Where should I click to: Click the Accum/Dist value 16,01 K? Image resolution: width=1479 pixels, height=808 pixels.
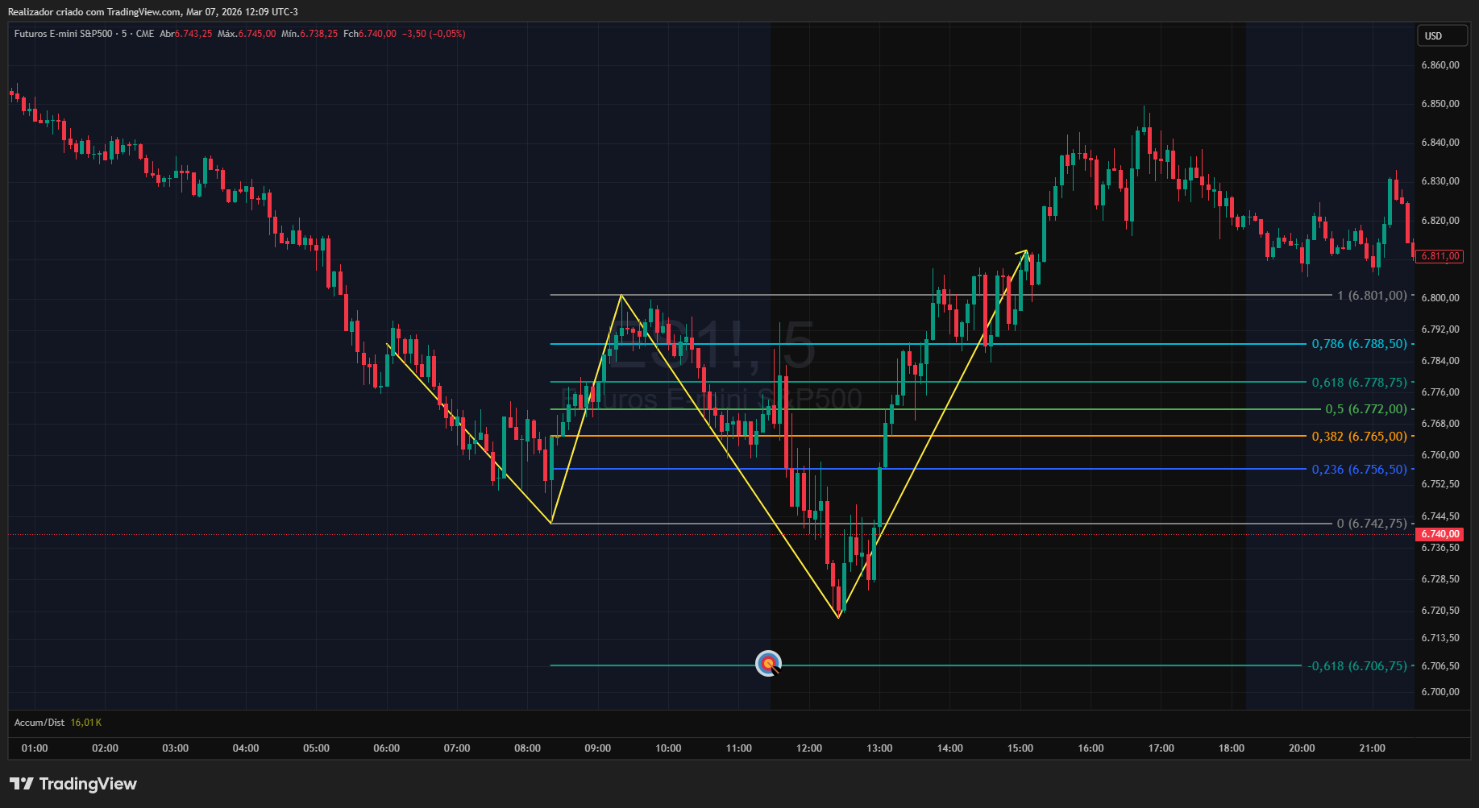(x=86, y=723)
